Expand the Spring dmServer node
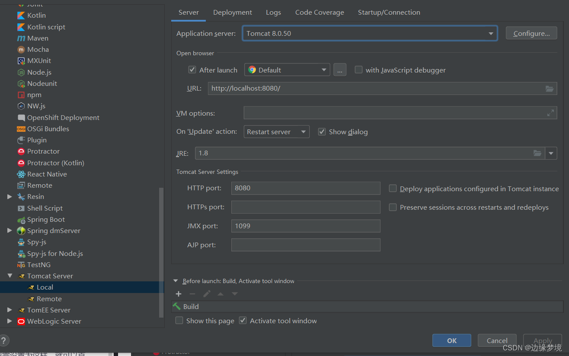This screenshot has height=356, width=569. tap(10, 231)
